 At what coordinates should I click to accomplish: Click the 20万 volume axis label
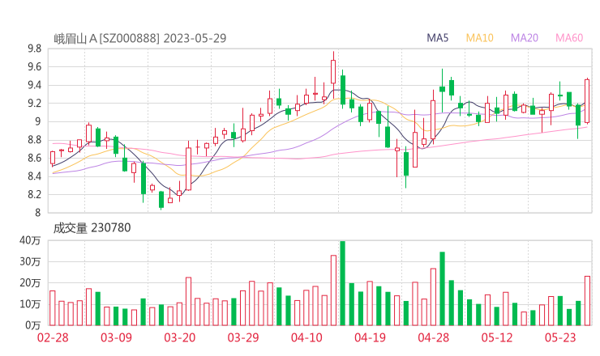click(x=30, y=283)
